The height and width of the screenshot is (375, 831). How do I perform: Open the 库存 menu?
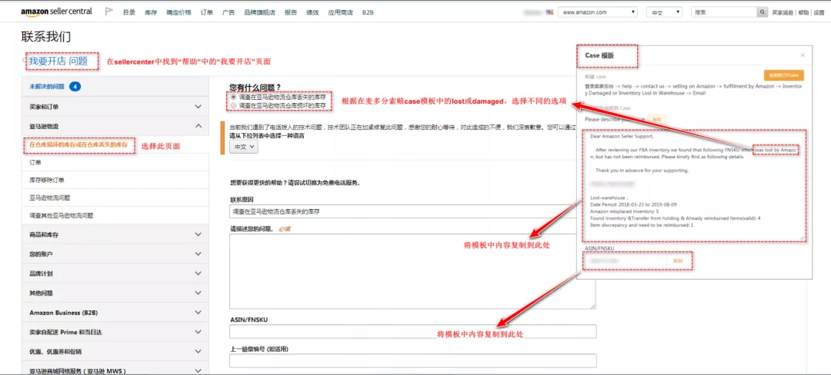(151, 12)
